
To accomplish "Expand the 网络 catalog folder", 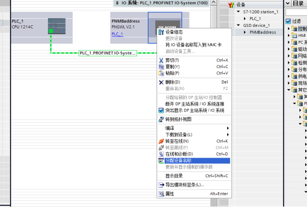I will [289, 56].
